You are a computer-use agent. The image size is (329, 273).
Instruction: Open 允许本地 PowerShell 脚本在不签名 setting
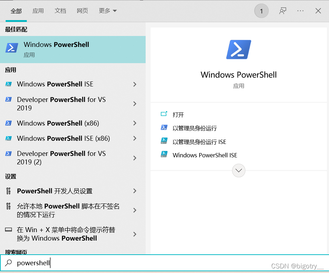(x=68, y=210)
